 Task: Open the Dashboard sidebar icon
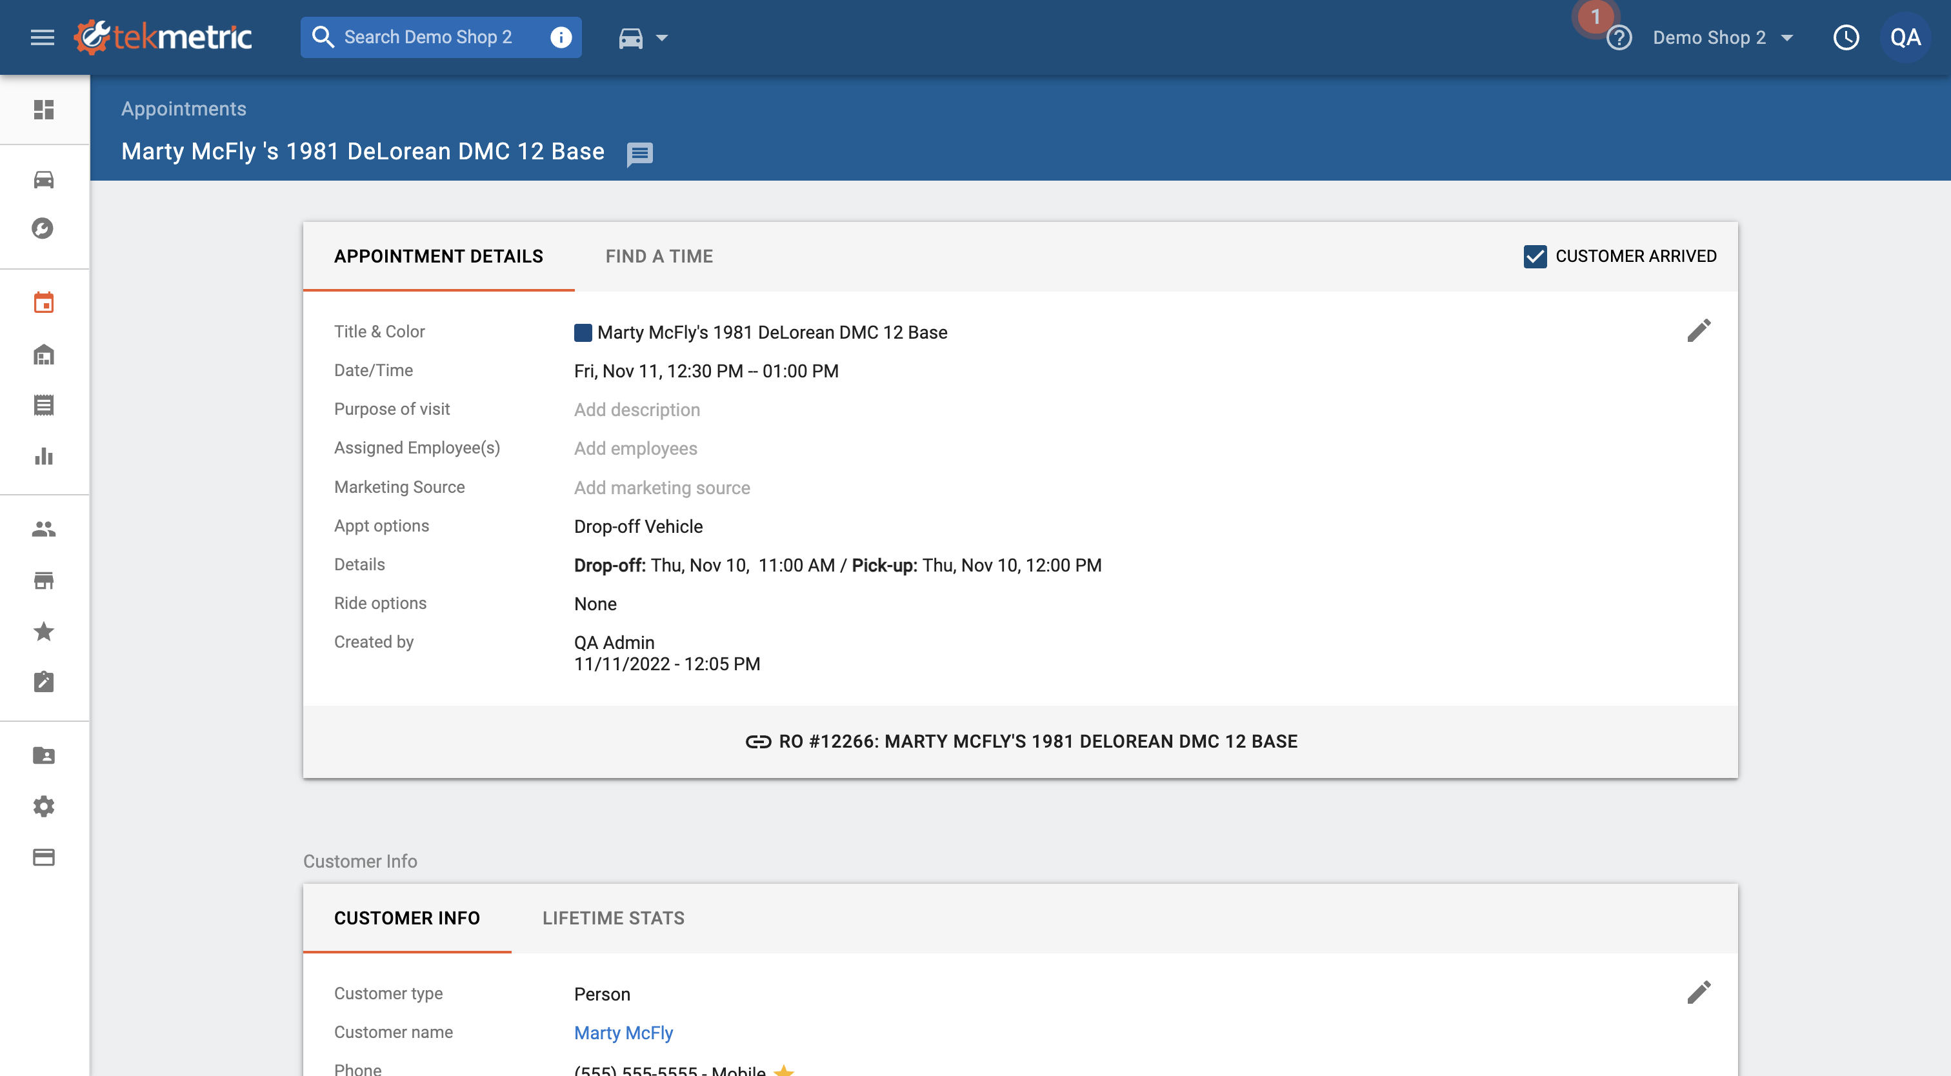(x=44, y=110)
